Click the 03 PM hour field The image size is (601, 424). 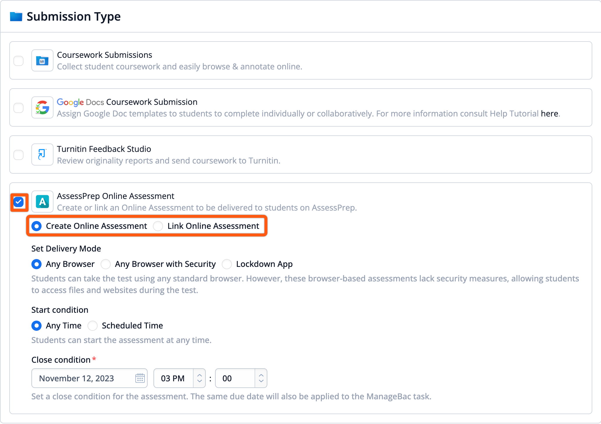coord(173,378)
